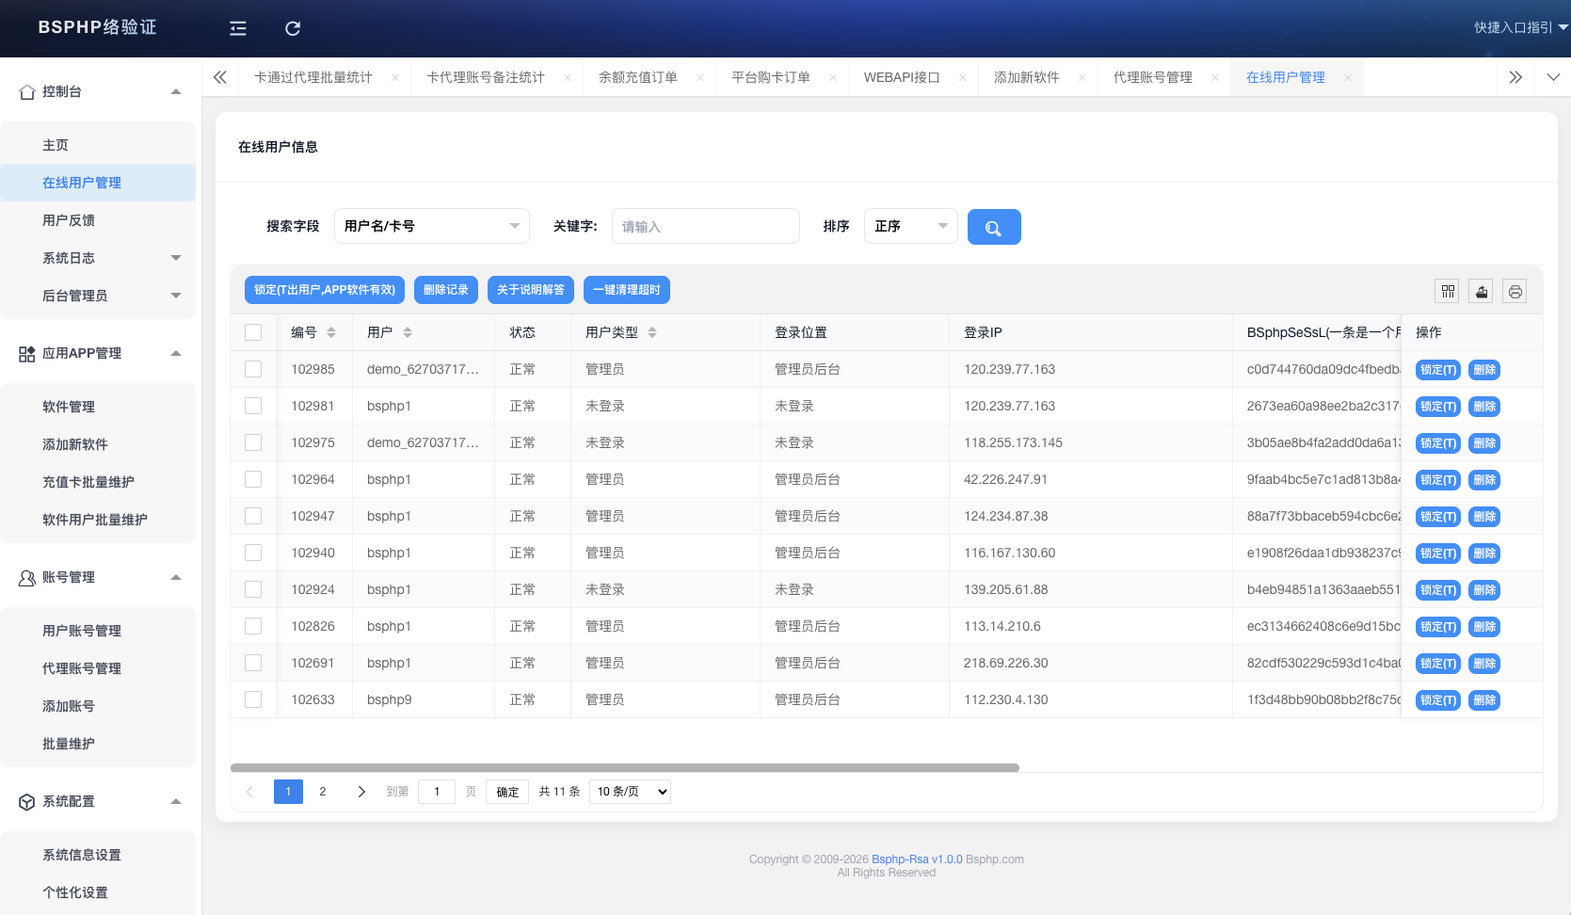
Task: Click the refresh icon in the top bar
Action: pos(293,28)
